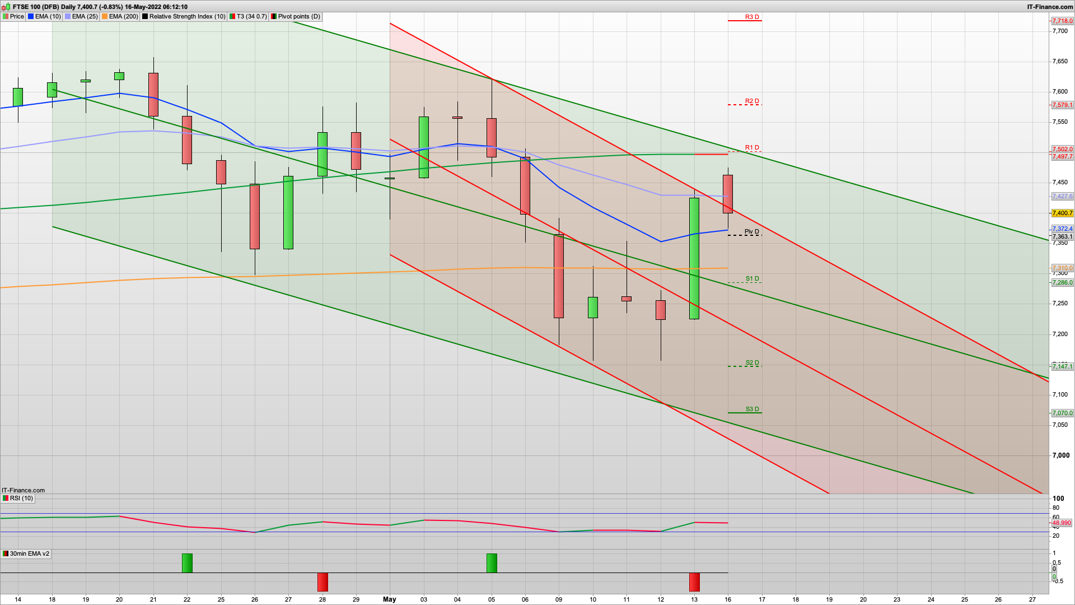The image size is (1075, 605).
Task: Click the candlestick icon beside FTSE 100 title
Action: pyautogui.click(x=6, y=7)
